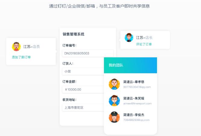Click the 江苏-店员 avatar icon

[x=16, y=46]
